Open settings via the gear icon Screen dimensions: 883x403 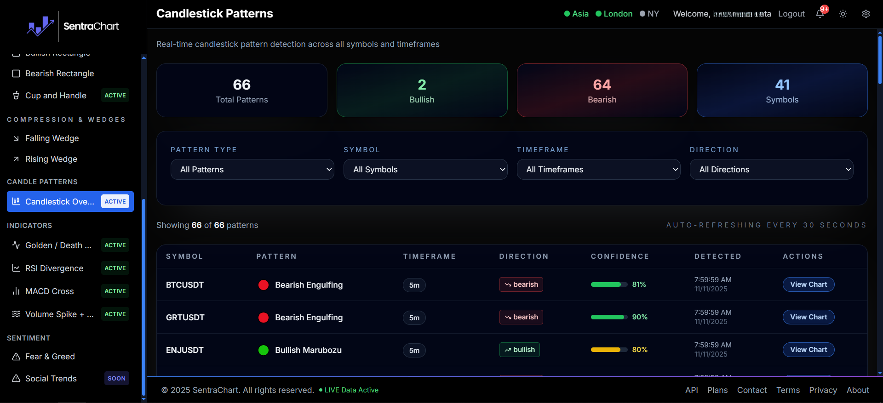866,14
